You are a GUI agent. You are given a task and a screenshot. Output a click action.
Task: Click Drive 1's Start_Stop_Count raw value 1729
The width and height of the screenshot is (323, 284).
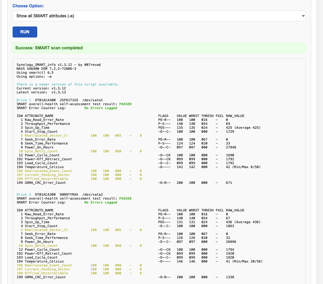230,132
